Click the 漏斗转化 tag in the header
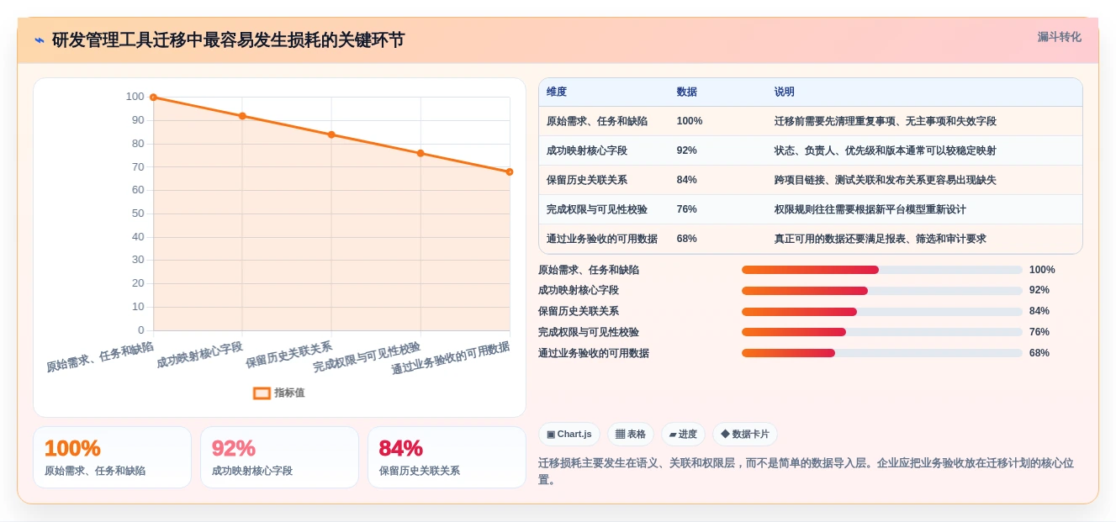The image size is (1116, 522). [x=1059, y=37]
